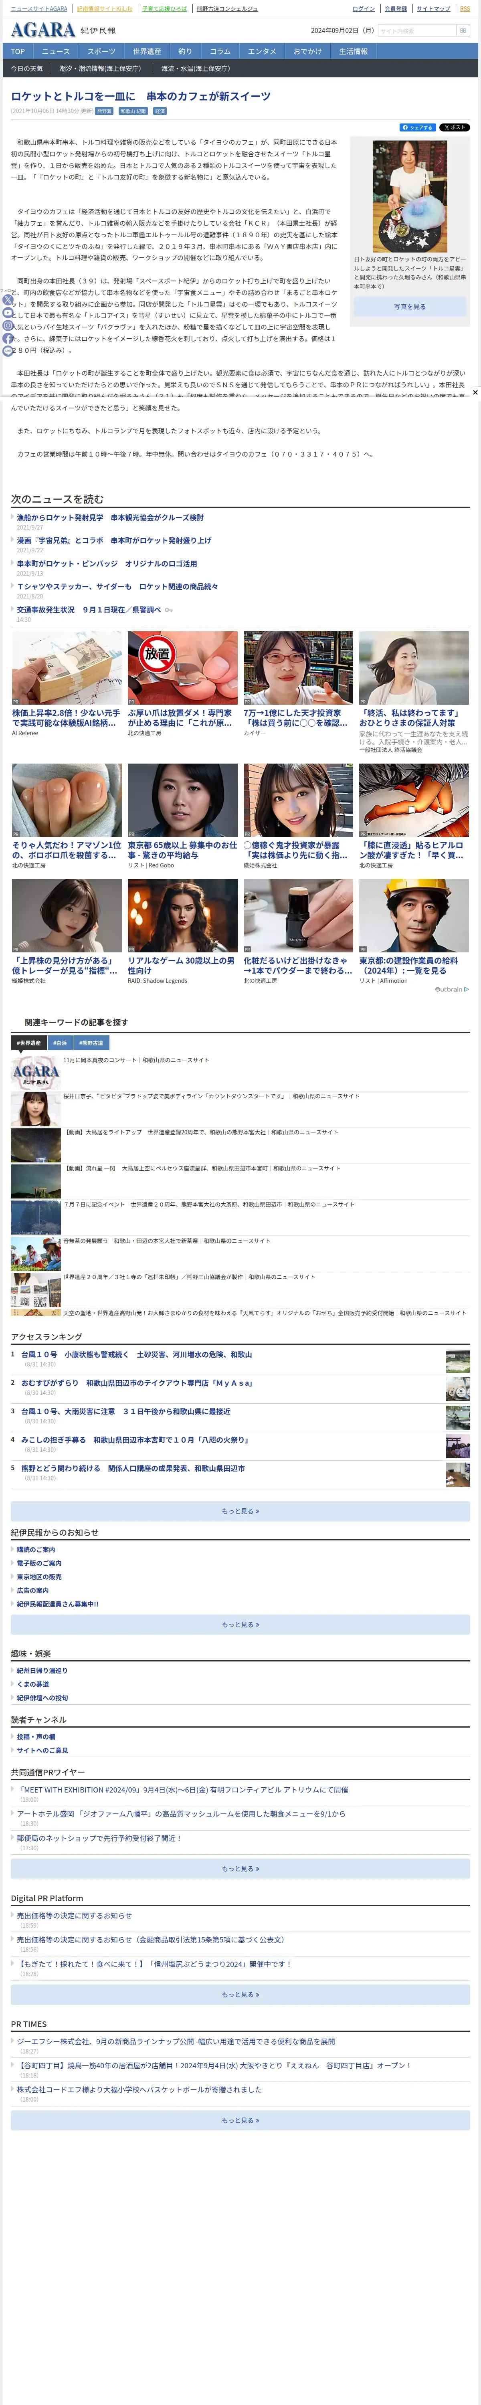Open 熊野古道コンシェルジュ link

[227, 8]
